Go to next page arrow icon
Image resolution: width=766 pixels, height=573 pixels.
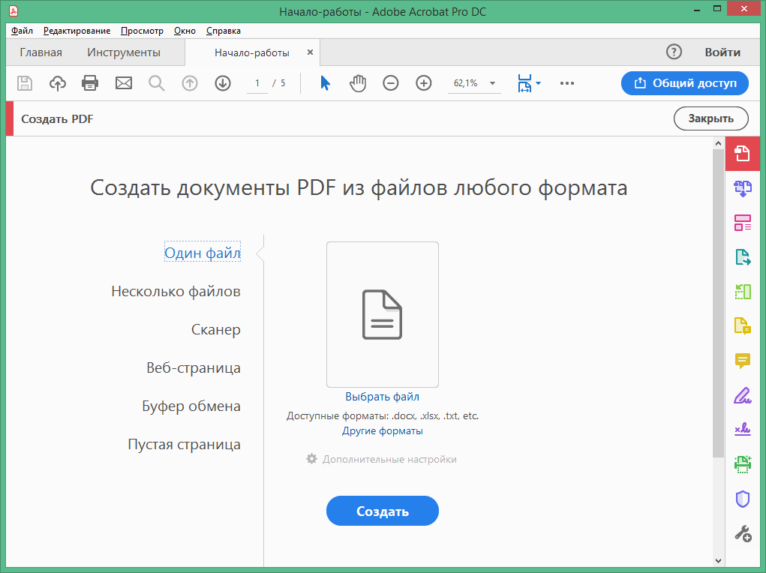click(x=222, y=83)
